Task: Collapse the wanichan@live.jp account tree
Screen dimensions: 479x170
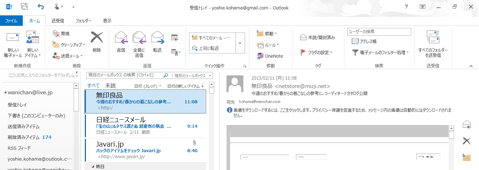Action: pos(5,93)
